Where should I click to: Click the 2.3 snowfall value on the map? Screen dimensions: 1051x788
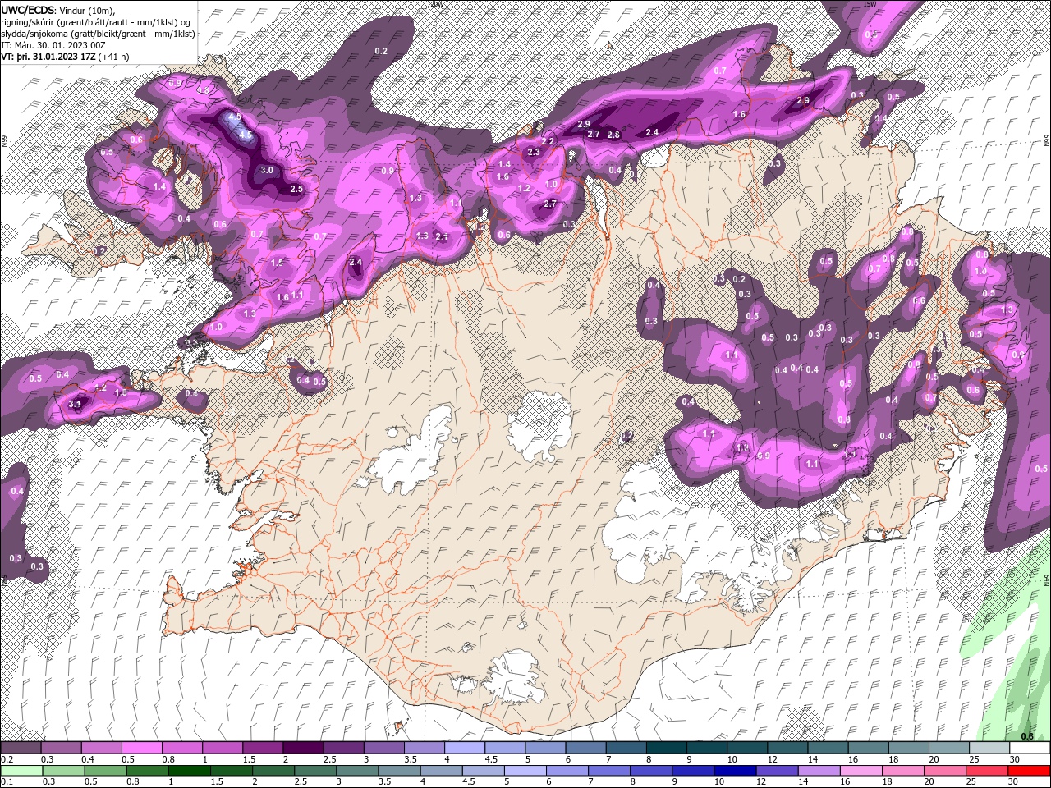click(x=534, y=152)
